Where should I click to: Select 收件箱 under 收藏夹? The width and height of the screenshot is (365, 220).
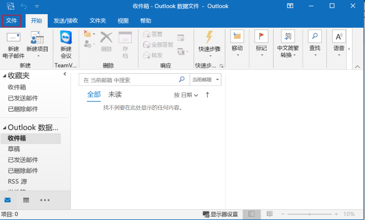(17, 87)
